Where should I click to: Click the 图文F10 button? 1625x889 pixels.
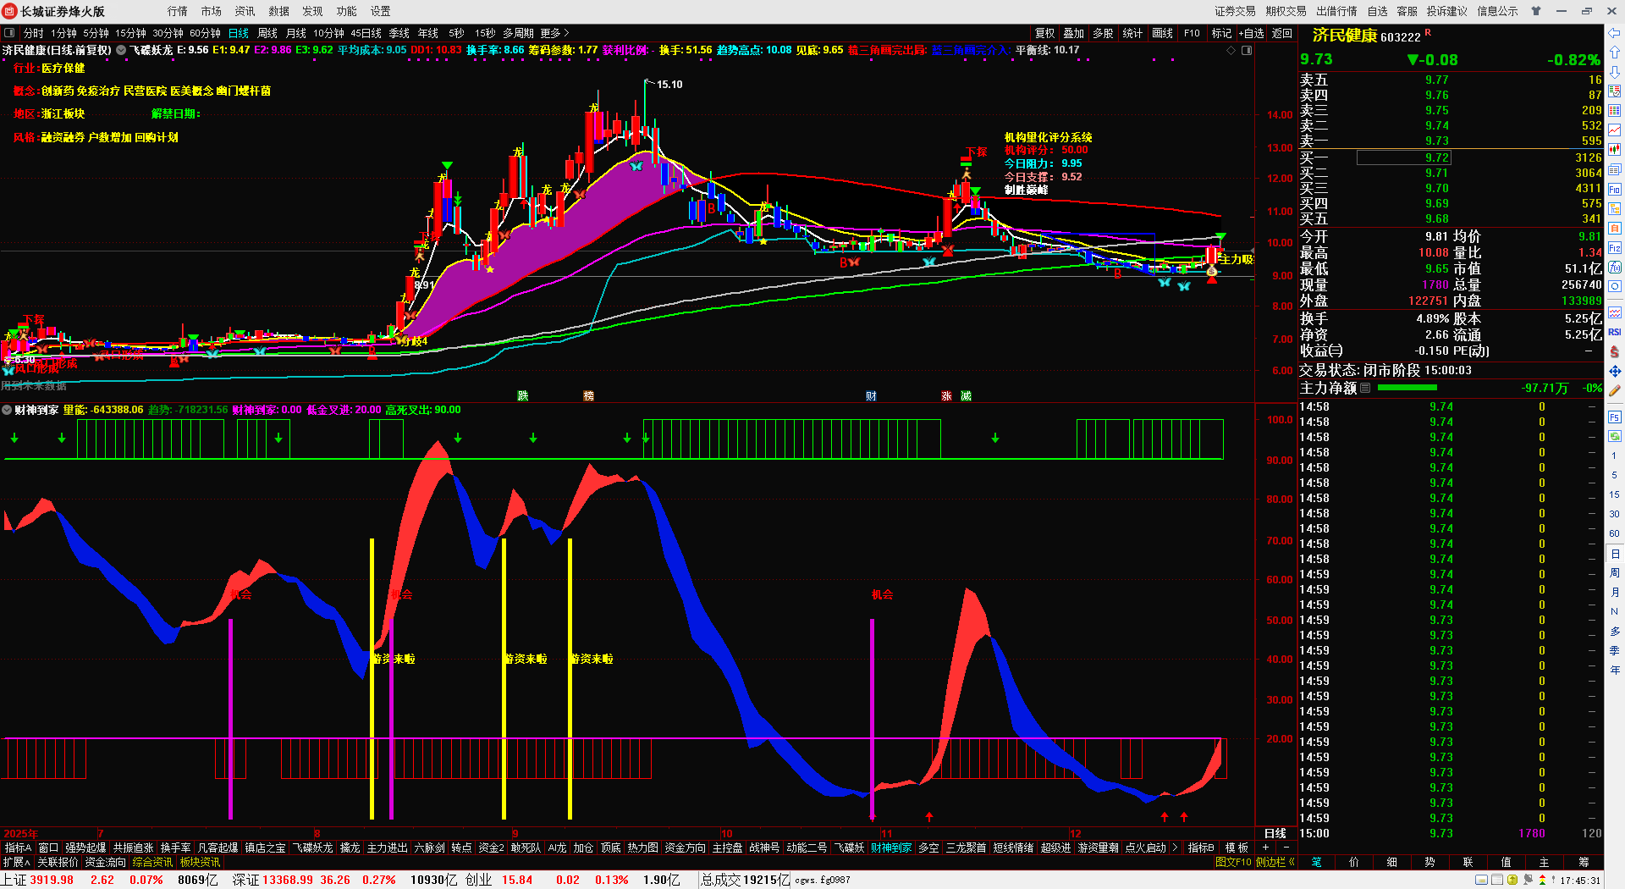click(x=1233, y=862)
